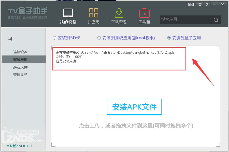
Task: Open the feedback chat bubble icon
Action: click(x=207, y=4)
